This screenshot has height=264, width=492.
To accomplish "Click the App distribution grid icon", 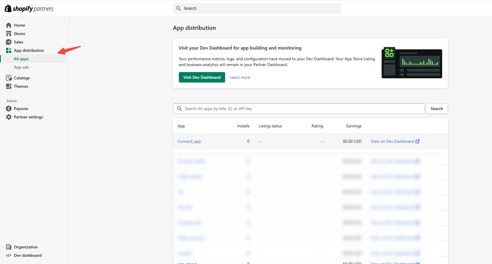I will pyautogui.click(x=9, y=50).
